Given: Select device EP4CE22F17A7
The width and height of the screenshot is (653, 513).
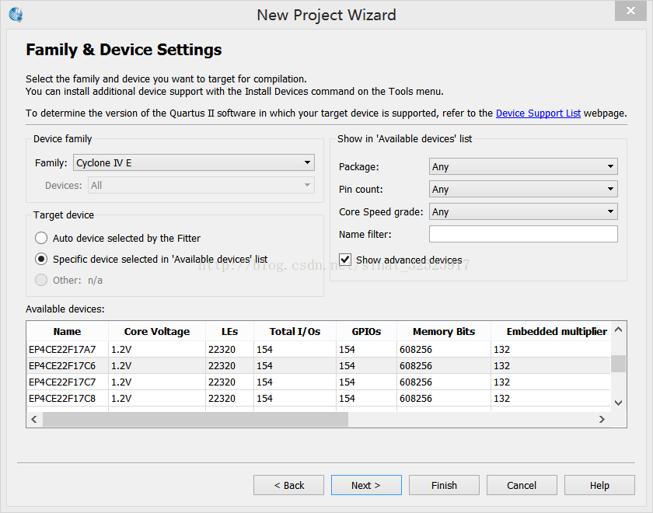Looking at the screenshot, I should (x=319, y=349).
